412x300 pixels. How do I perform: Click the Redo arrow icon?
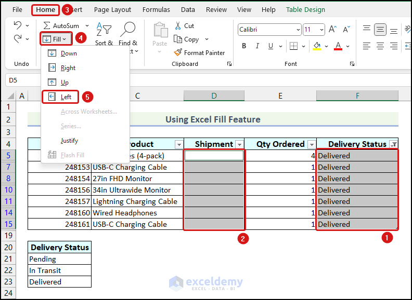click(x=18, y=39)
